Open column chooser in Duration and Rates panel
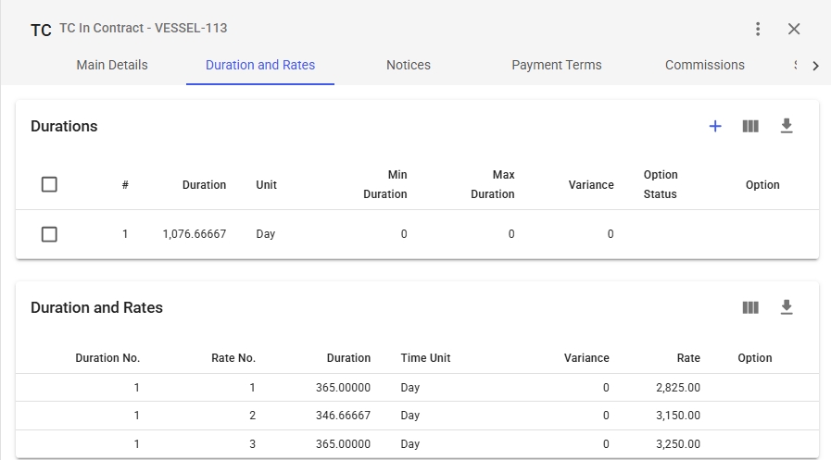Screen dimensions: 831x460 click(750, 307)
